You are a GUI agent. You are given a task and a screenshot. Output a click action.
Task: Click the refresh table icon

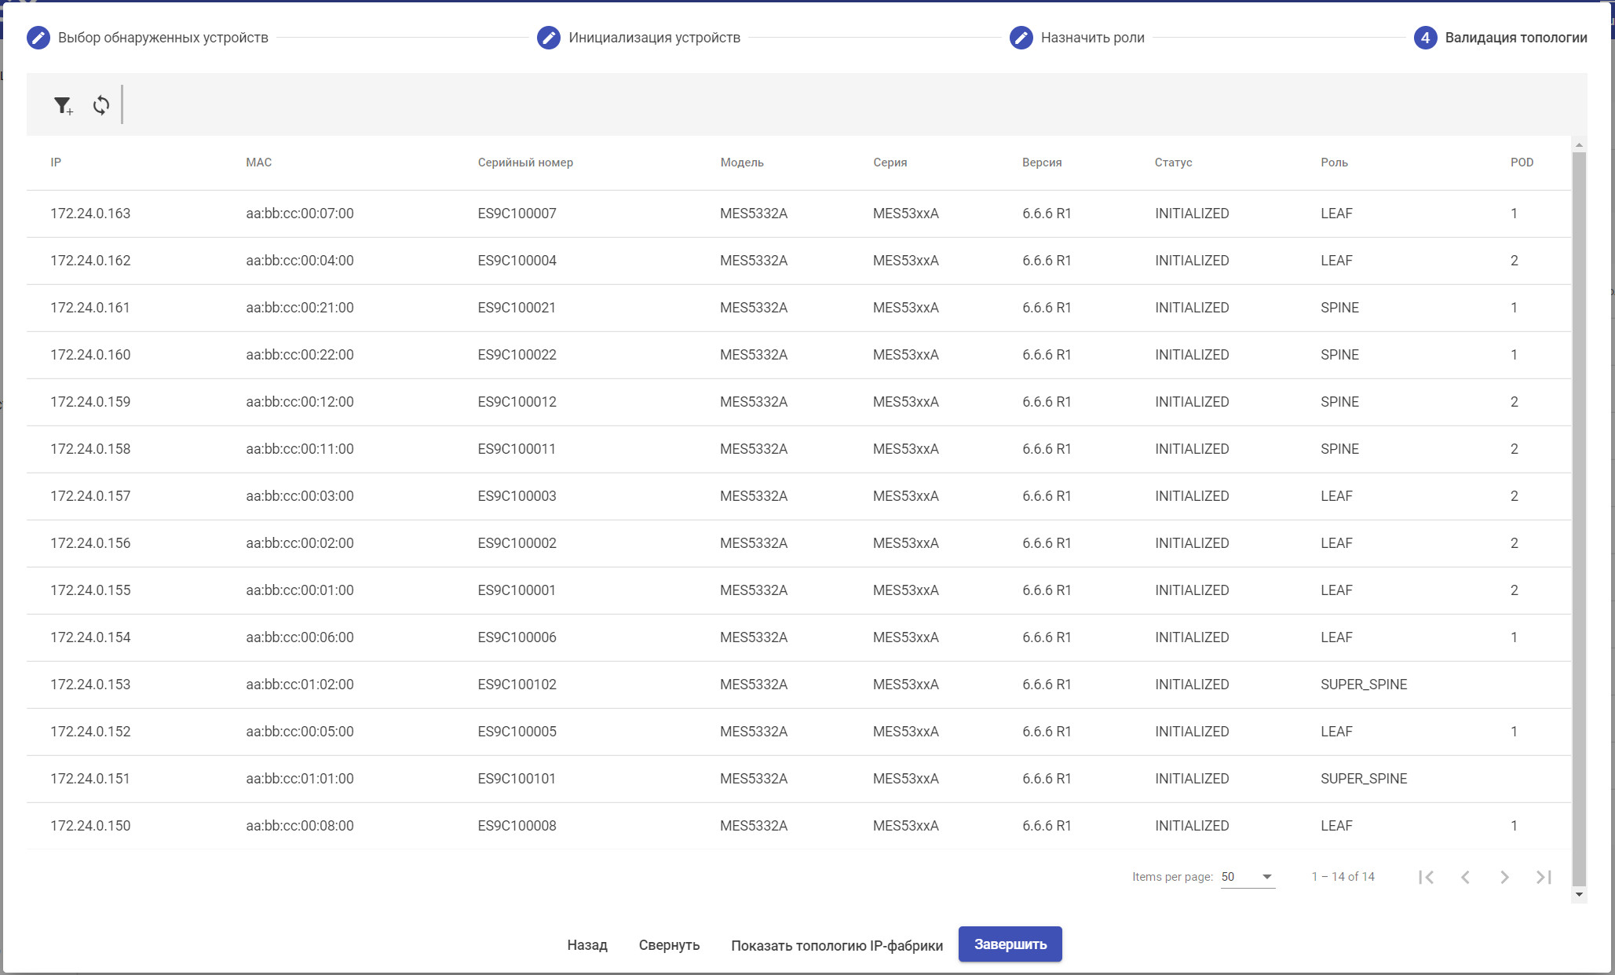pyautogui.click(x=101, y=105)
